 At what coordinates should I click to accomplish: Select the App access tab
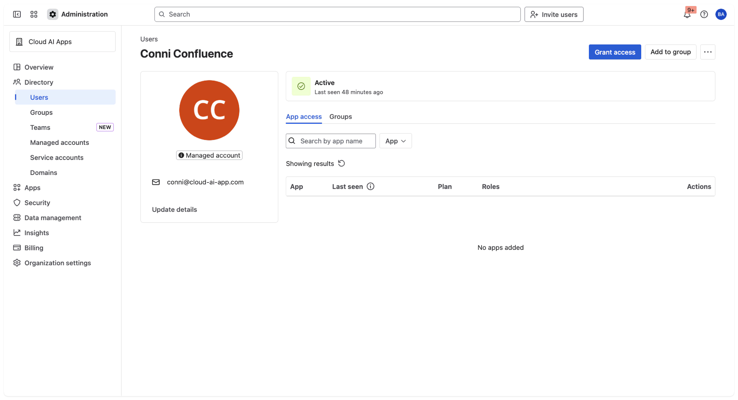pos(304,116)
